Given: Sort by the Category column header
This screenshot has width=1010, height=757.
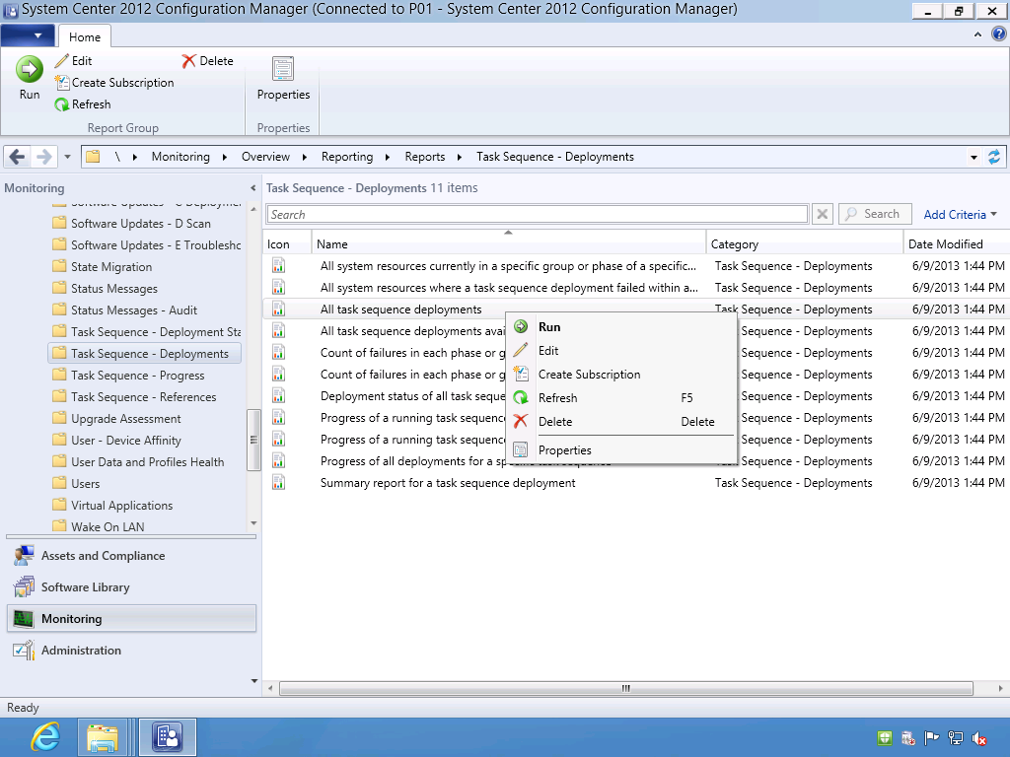Looking at the screenshot, I should [805, 244].
